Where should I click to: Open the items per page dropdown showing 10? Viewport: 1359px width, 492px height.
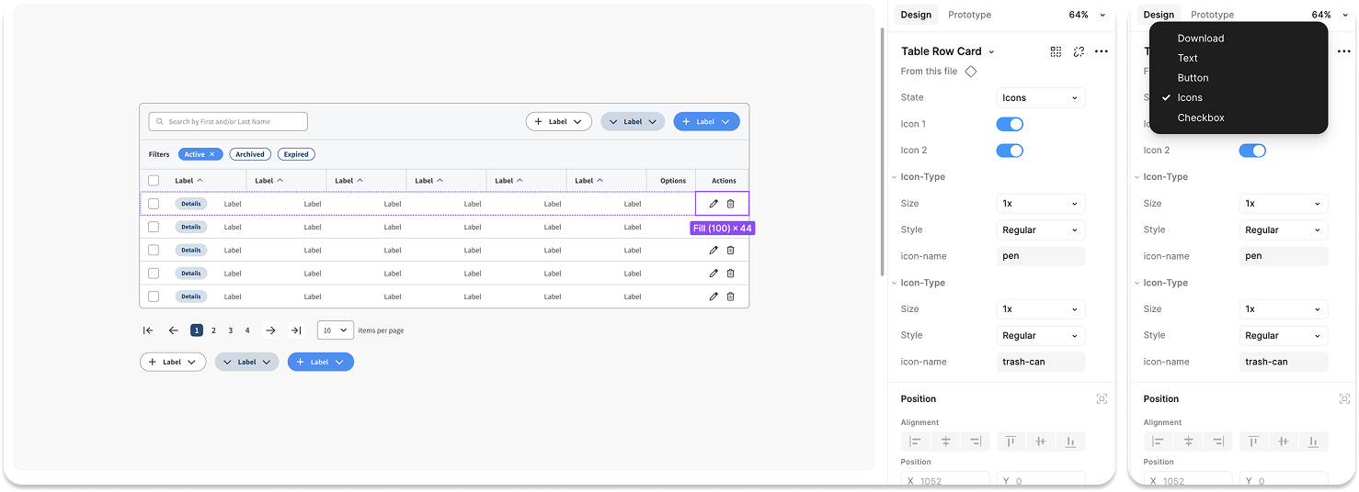coord(335,330)
